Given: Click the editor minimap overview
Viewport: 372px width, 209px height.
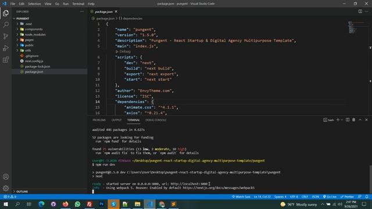Looking at the screenshot, I should [356, 27].
